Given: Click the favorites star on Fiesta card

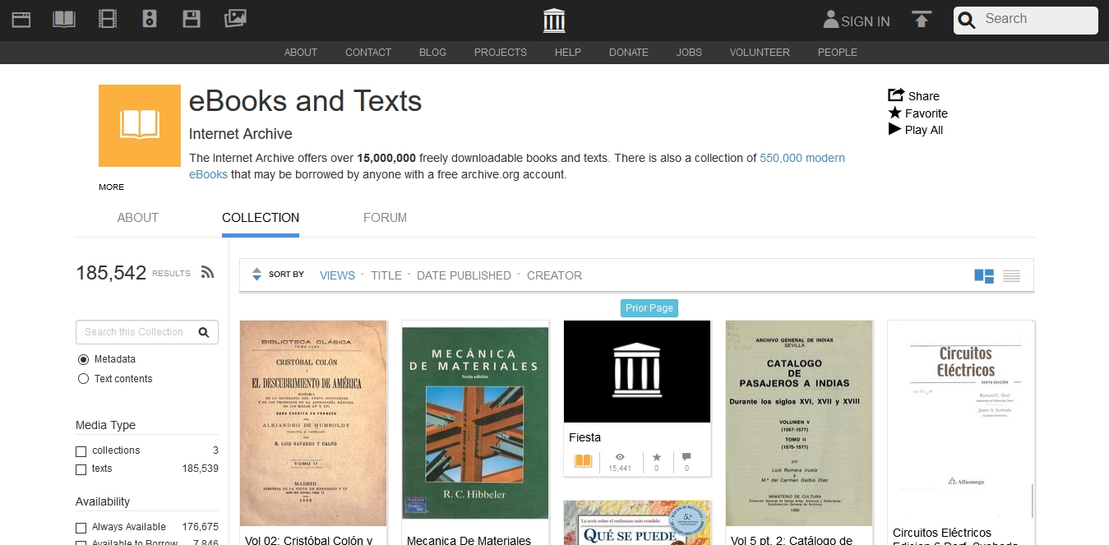Looking at the screenshot, I should point(656,456).
